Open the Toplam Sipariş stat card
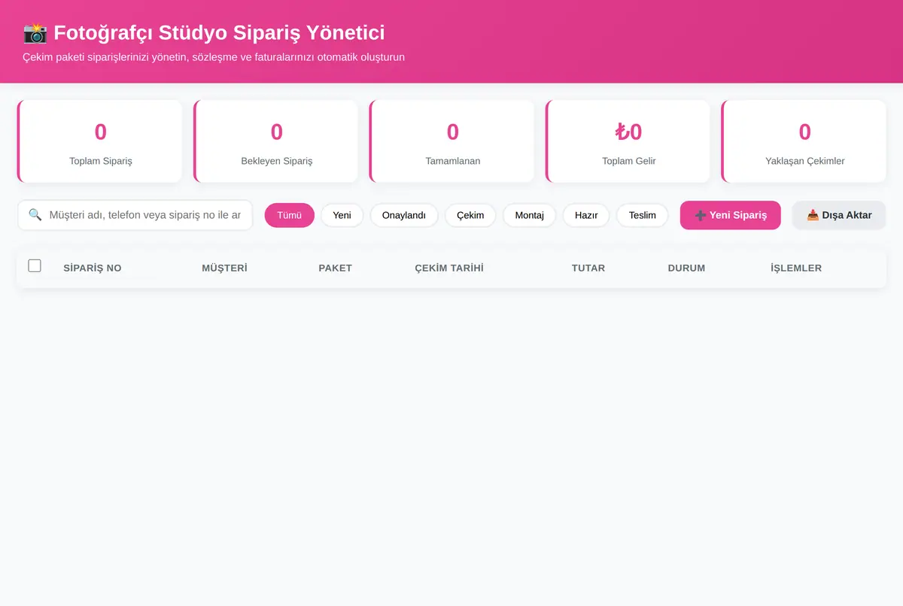Image resolution: width=903 pixels, height=606 pixels. pos(100,141)
